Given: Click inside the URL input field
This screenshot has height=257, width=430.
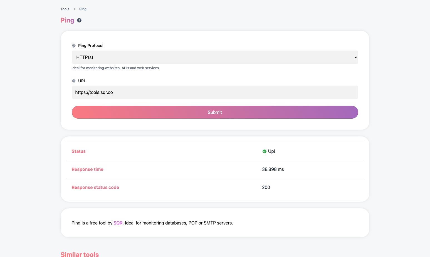Looking at the screenshot, I should click(x=215, y=92).
